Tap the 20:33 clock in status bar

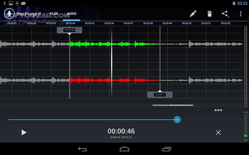point(242,3)
